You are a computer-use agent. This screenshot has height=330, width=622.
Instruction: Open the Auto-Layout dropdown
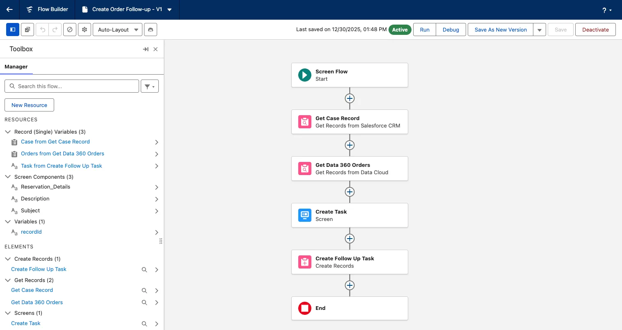tap(118, 30)
